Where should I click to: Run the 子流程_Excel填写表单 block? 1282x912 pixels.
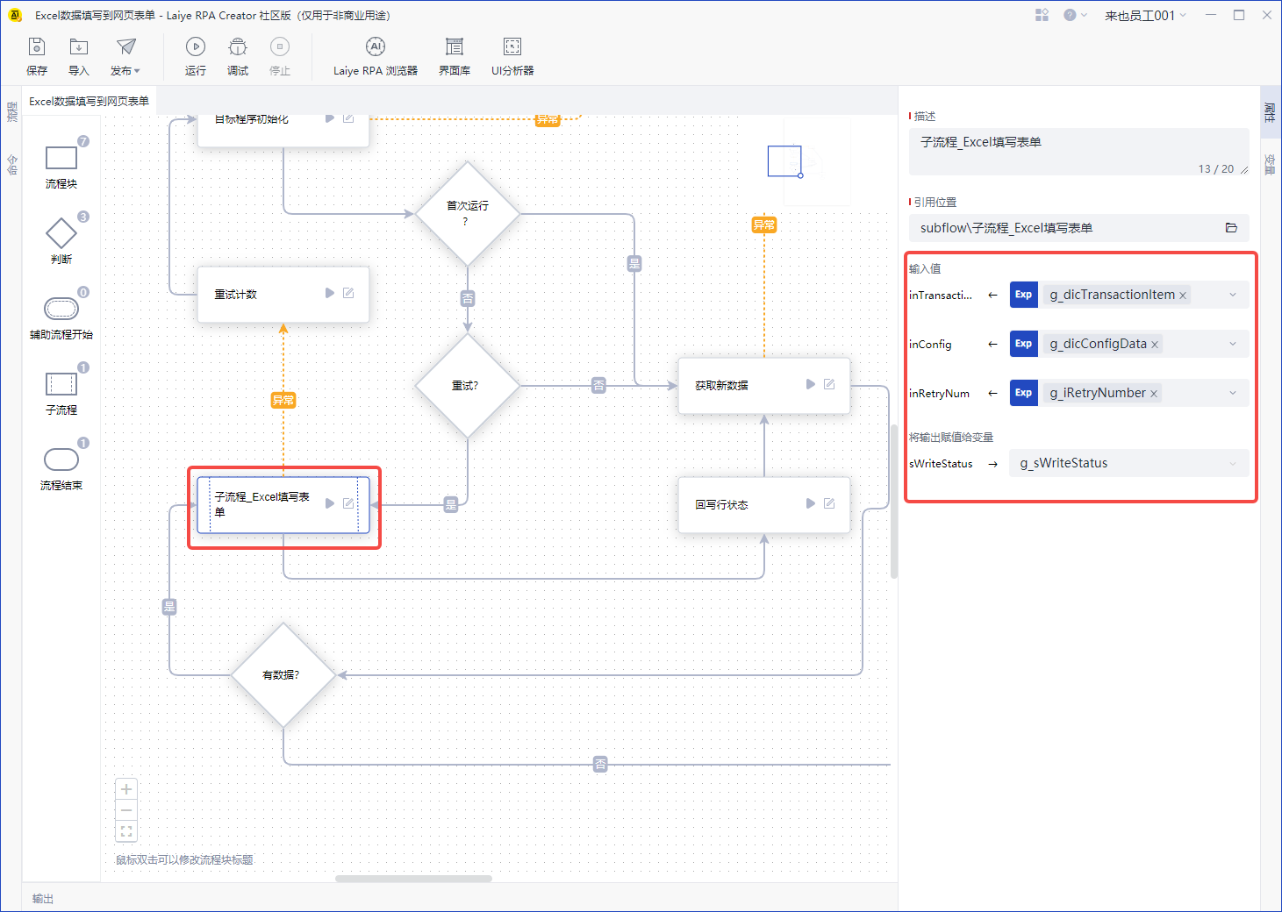pyautogui.click(x=330, y=503)
